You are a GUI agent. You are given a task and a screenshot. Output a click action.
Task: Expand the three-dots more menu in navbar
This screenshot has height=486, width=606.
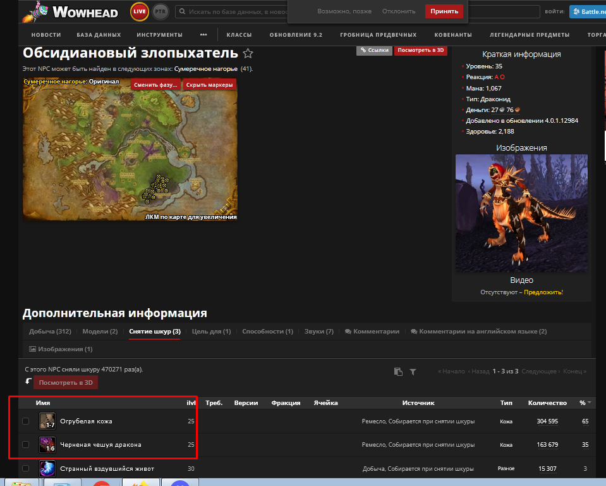coord(203,35)
